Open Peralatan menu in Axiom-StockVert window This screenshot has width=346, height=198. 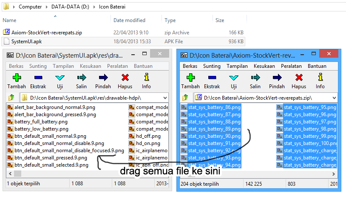pos(291,66)
